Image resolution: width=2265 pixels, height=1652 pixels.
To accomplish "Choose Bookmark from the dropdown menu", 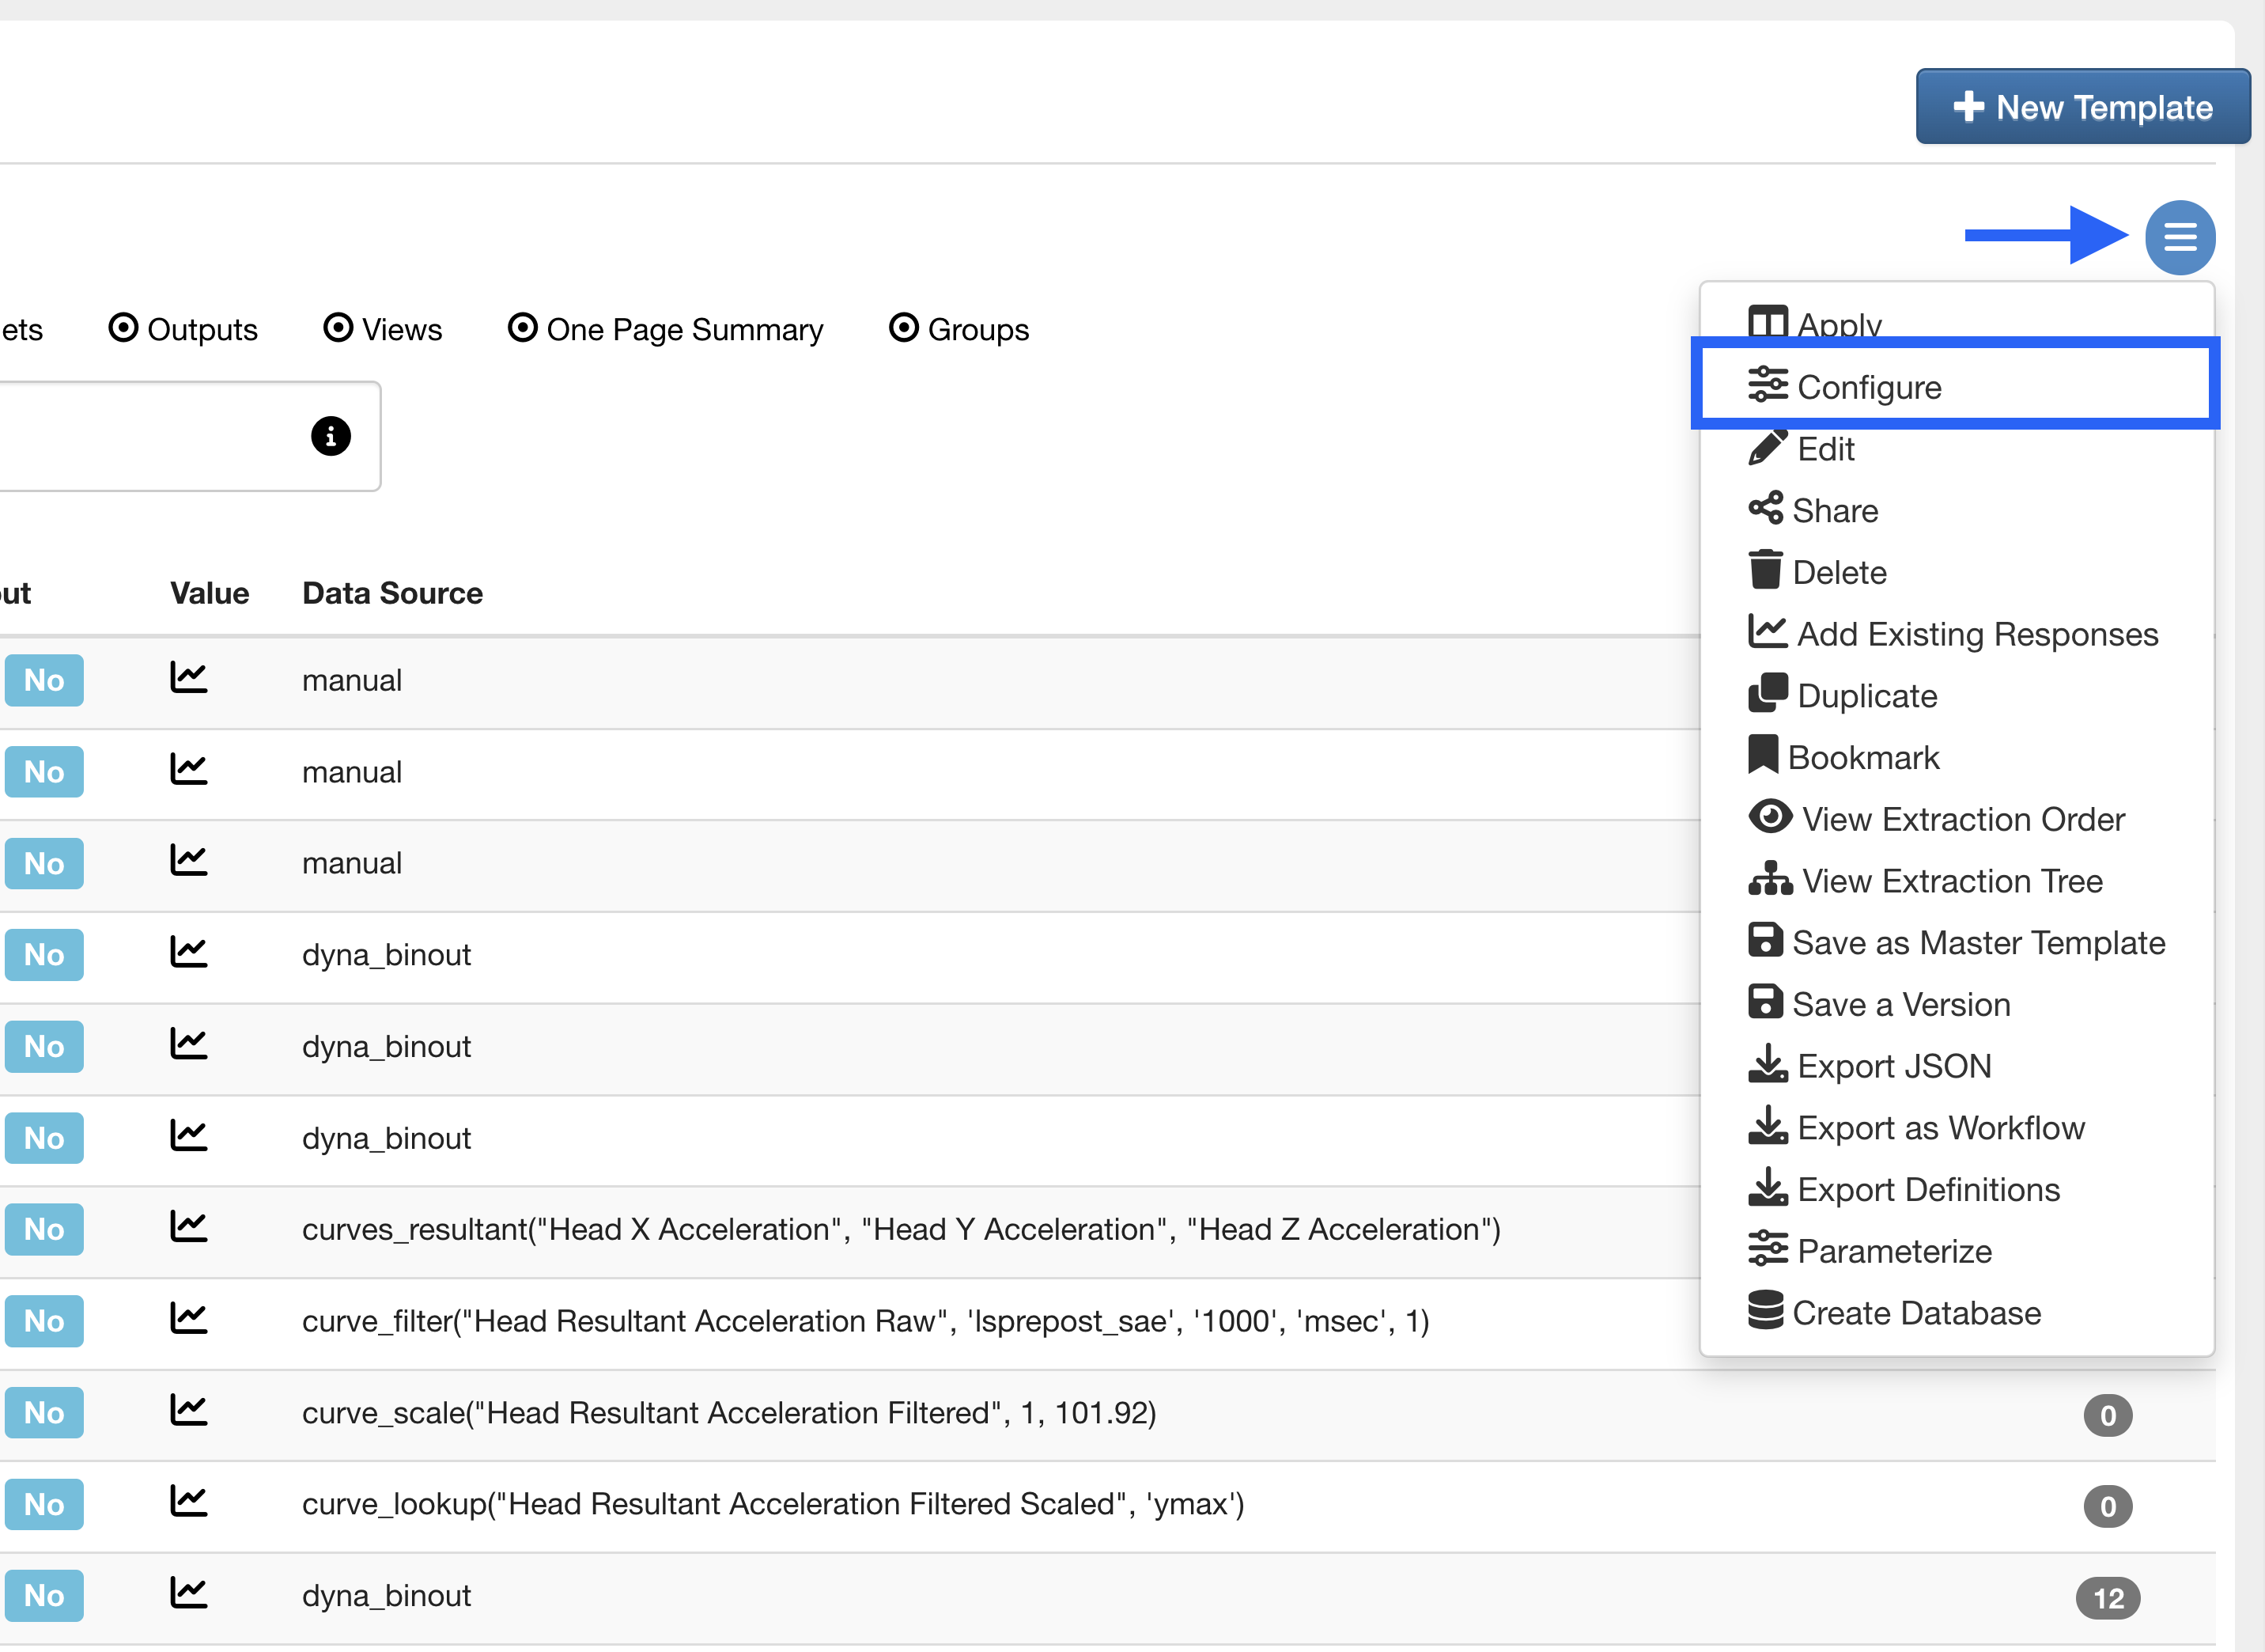I will [1956, 757].
